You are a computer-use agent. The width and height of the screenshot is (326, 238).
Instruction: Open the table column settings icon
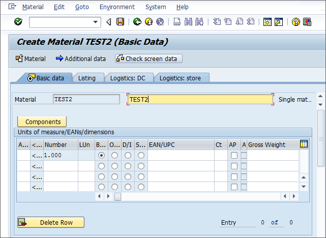304,143
